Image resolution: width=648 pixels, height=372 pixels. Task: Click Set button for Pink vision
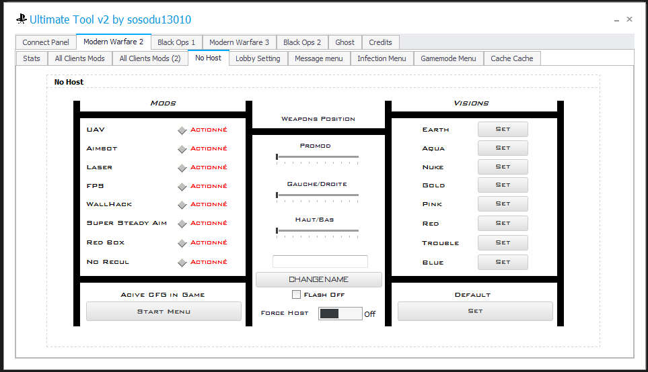click(x=503, y=203)
